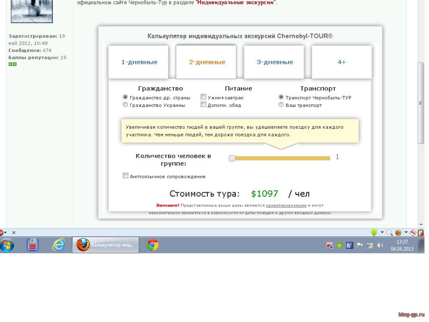429x322 pixels.
Task: Click the green bug tray icon
Action: pos(340,246)
